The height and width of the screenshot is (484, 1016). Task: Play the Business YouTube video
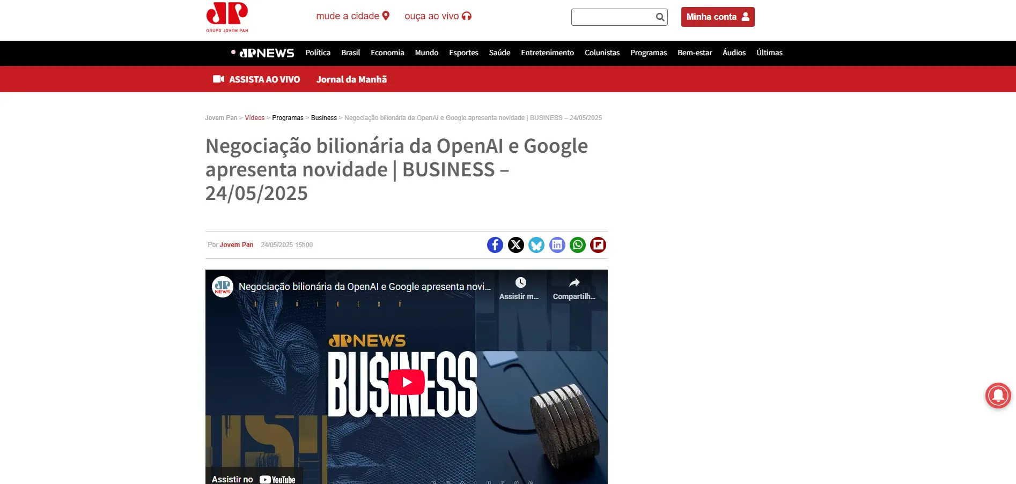(x=407, y=382)
